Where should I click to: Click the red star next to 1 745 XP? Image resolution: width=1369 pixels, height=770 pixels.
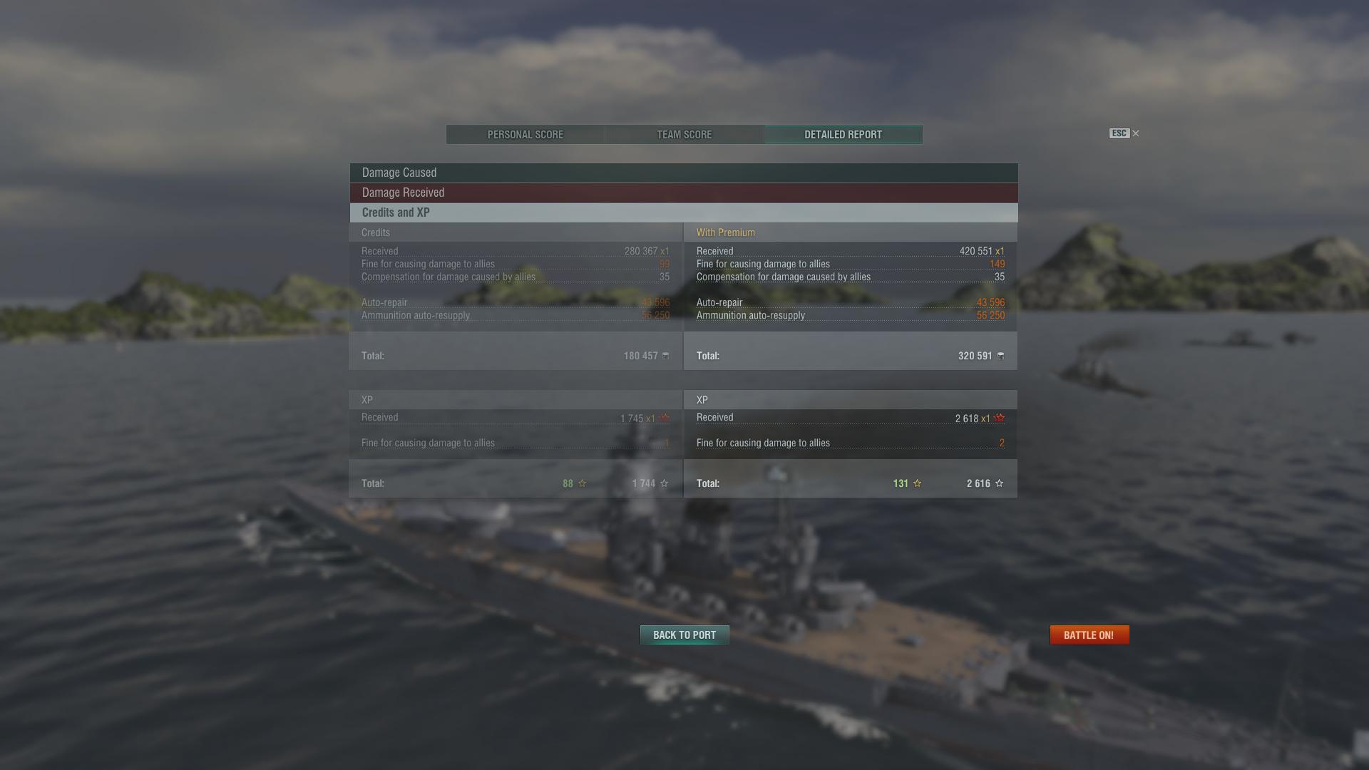(664, 418)
